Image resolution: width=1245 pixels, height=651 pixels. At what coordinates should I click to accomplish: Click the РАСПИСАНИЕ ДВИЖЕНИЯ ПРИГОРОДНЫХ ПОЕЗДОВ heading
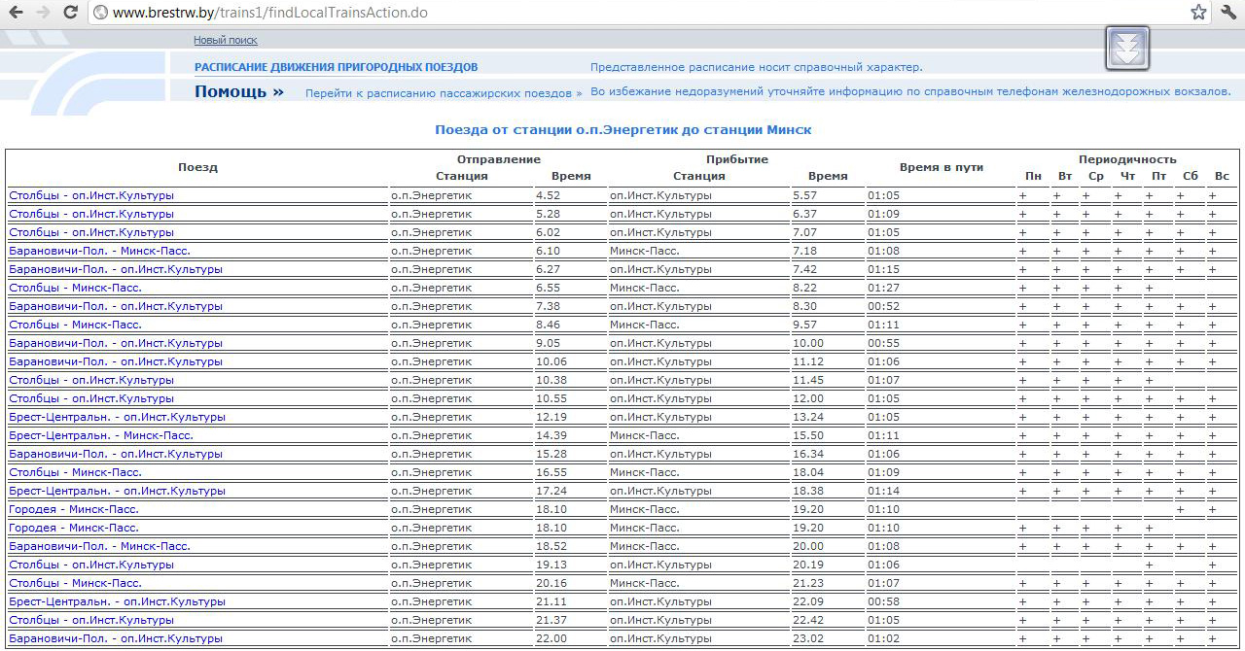click(337, 67)
